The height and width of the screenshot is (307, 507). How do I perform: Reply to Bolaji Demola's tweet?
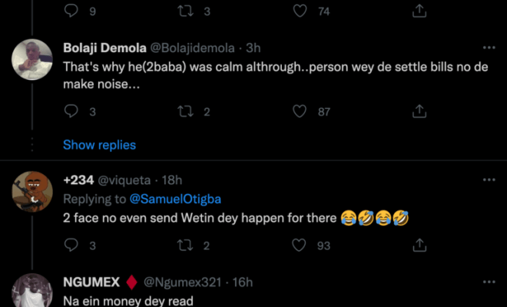tap(71, 112)
